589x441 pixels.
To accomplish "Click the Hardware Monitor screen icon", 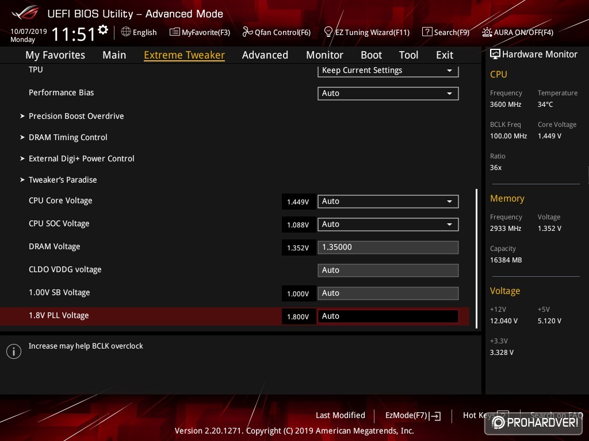I will coord(495,55).
